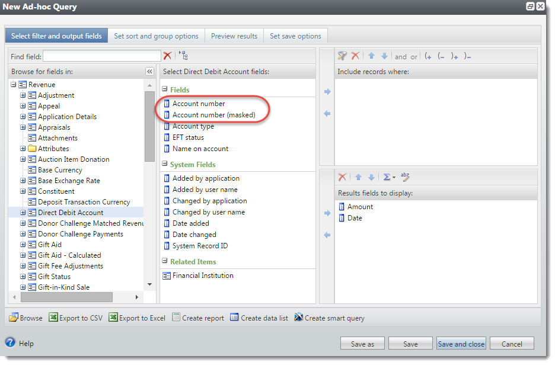Click the rename column abz icon
The width and height of the screenshot is (555, 365).
point(405,177)
